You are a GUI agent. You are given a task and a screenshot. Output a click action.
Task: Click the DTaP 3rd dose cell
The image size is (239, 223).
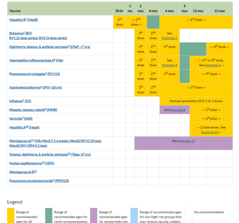(x=170, y=49)
